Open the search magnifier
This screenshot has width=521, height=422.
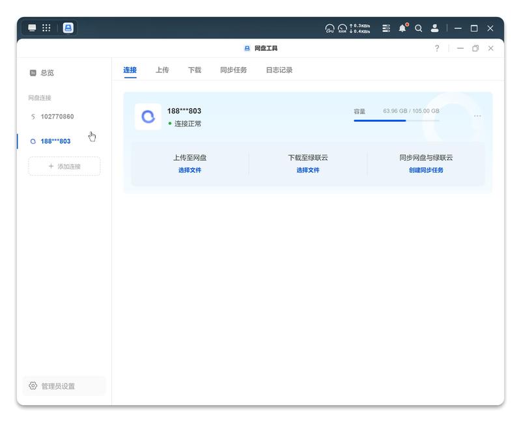[419, 28]
